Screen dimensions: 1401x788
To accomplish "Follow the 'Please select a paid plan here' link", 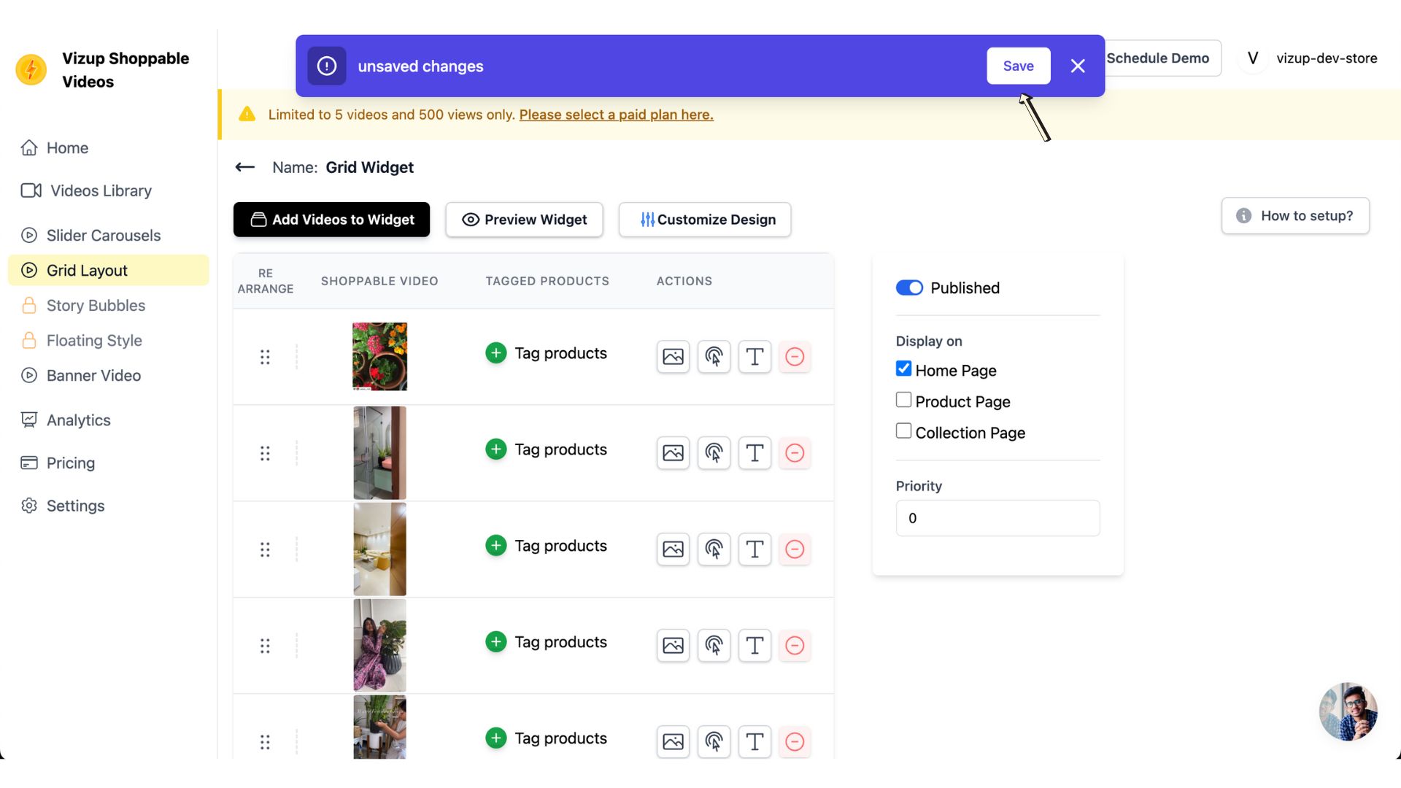I will (x=616, y=115).
